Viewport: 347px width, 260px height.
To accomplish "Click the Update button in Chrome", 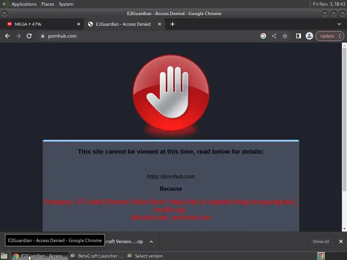I will (327, 36).
